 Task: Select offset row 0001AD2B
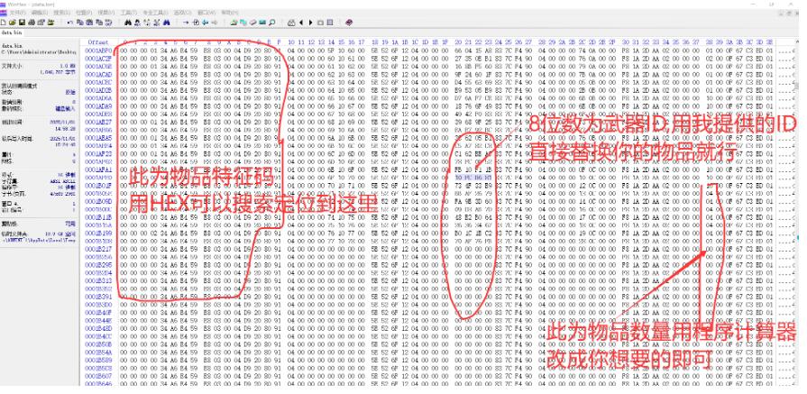[x=97, y=90]
